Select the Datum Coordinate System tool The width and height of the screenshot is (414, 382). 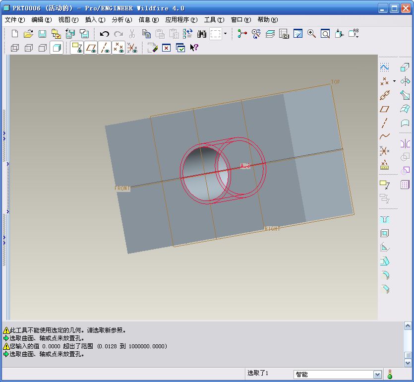[384, 151]
